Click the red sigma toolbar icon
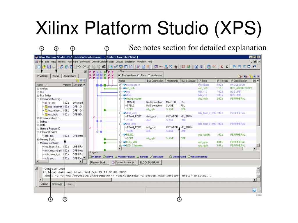The height and width of the screenshot is (223, 298). tap(222, 67)
